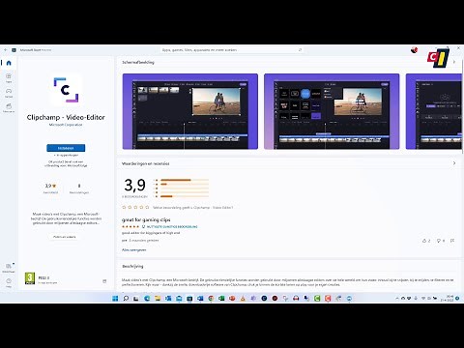
Task: Rate the app with the third star
Action: click(x=135, y=207)
